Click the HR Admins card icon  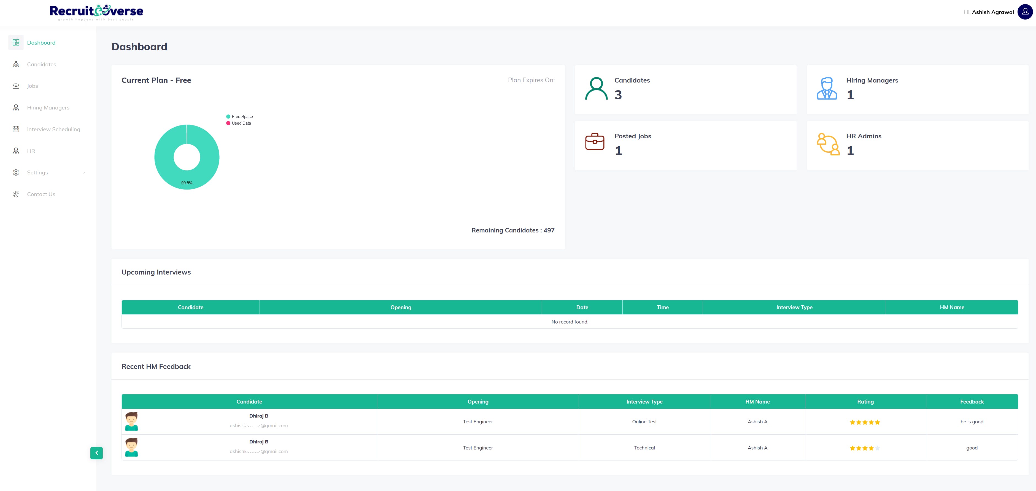click(x=828, y=144)
